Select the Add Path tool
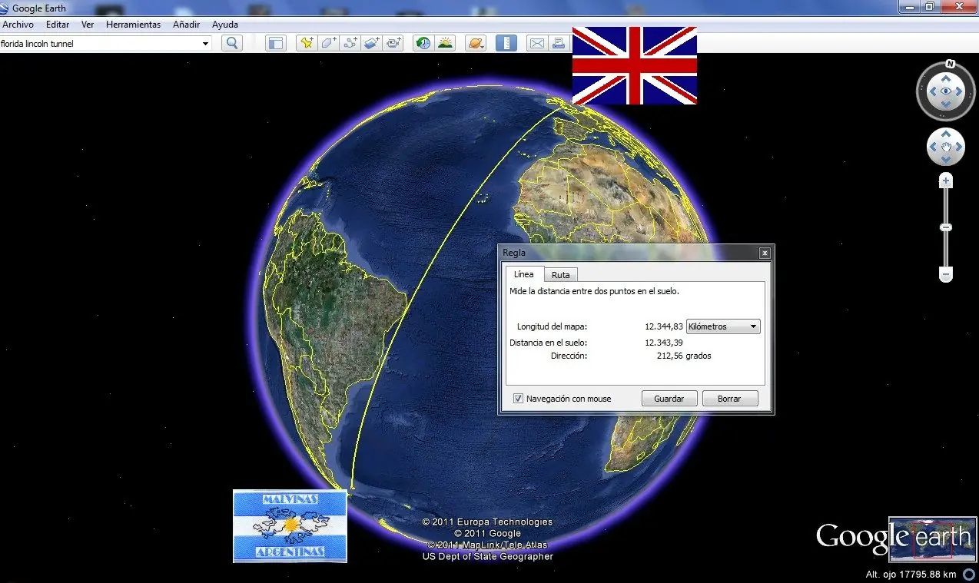 (x=350, y=44)
